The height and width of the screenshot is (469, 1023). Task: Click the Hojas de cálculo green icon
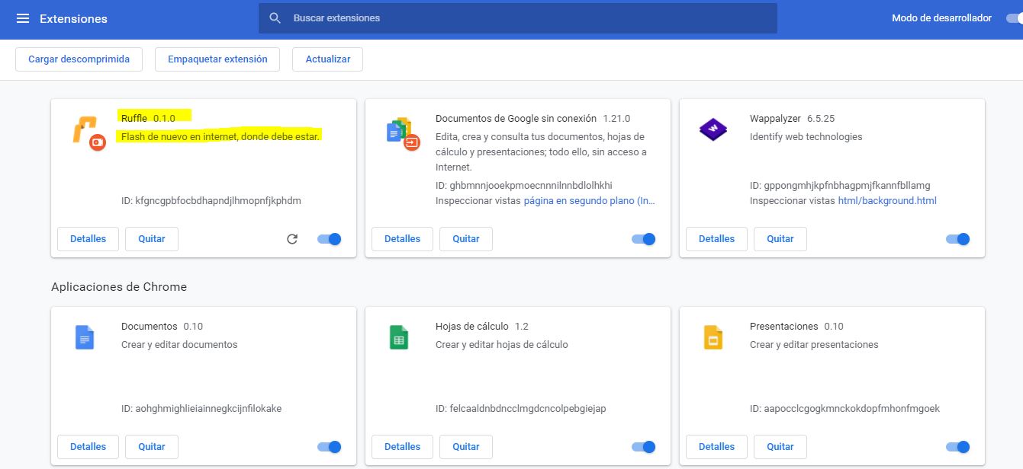[x=399, y=337]
